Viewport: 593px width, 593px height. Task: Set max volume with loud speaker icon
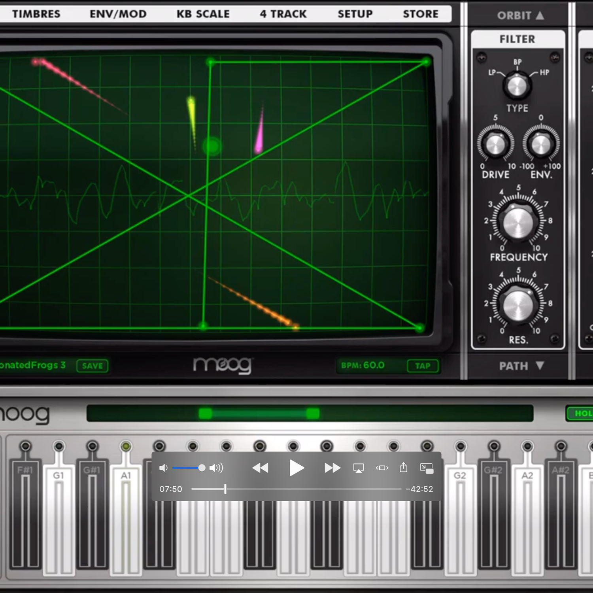216,468
